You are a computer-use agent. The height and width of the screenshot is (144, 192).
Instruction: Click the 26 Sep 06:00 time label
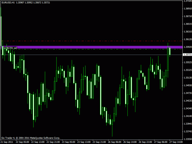coord(115,142)
